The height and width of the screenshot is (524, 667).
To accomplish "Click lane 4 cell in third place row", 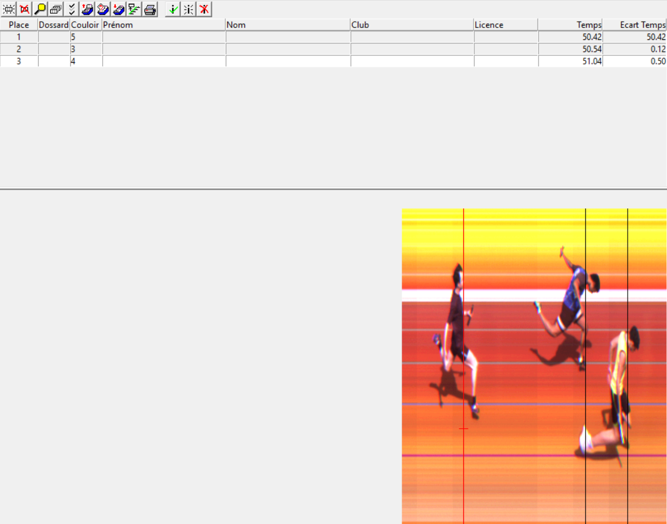I will (x=86, y=61).
